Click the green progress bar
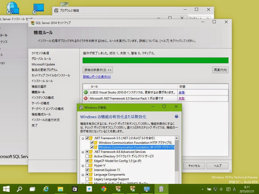Image resolution: width=259 pixels, height=194 pixels. (156, 60)
